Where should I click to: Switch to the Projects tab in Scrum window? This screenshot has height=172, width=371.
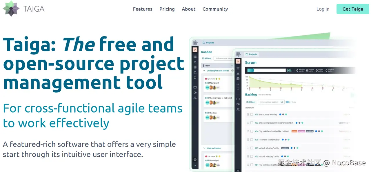point(251,54)
